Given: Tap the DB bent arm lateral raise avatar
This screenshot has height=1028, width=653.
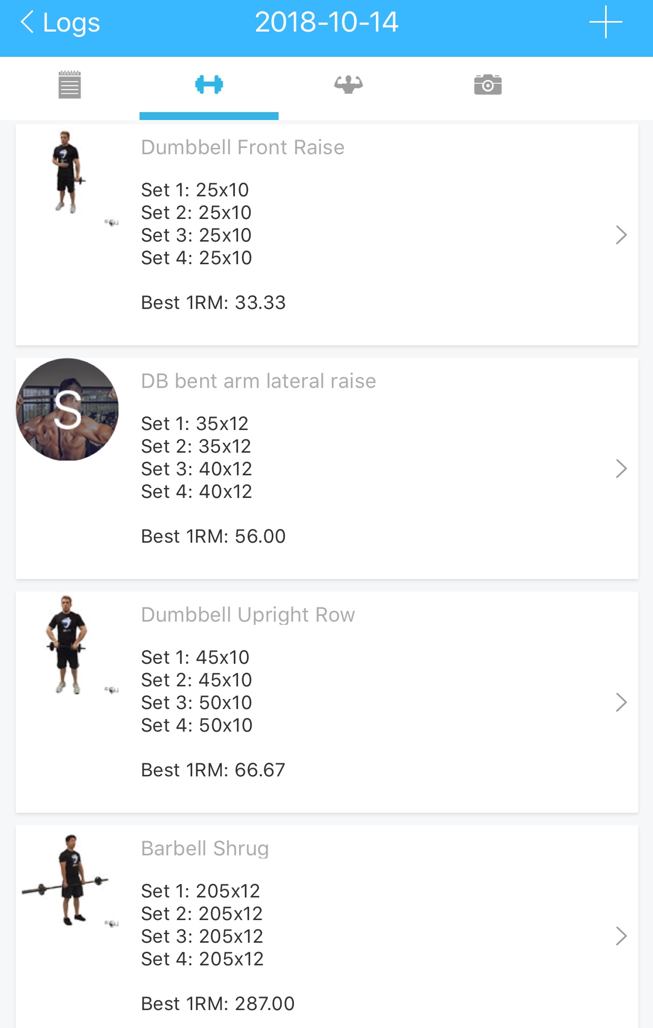Looking at the screenshot, I should point(67,410).
